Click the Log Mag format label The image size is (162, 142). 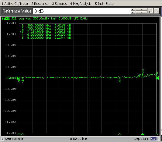[25, 19]
